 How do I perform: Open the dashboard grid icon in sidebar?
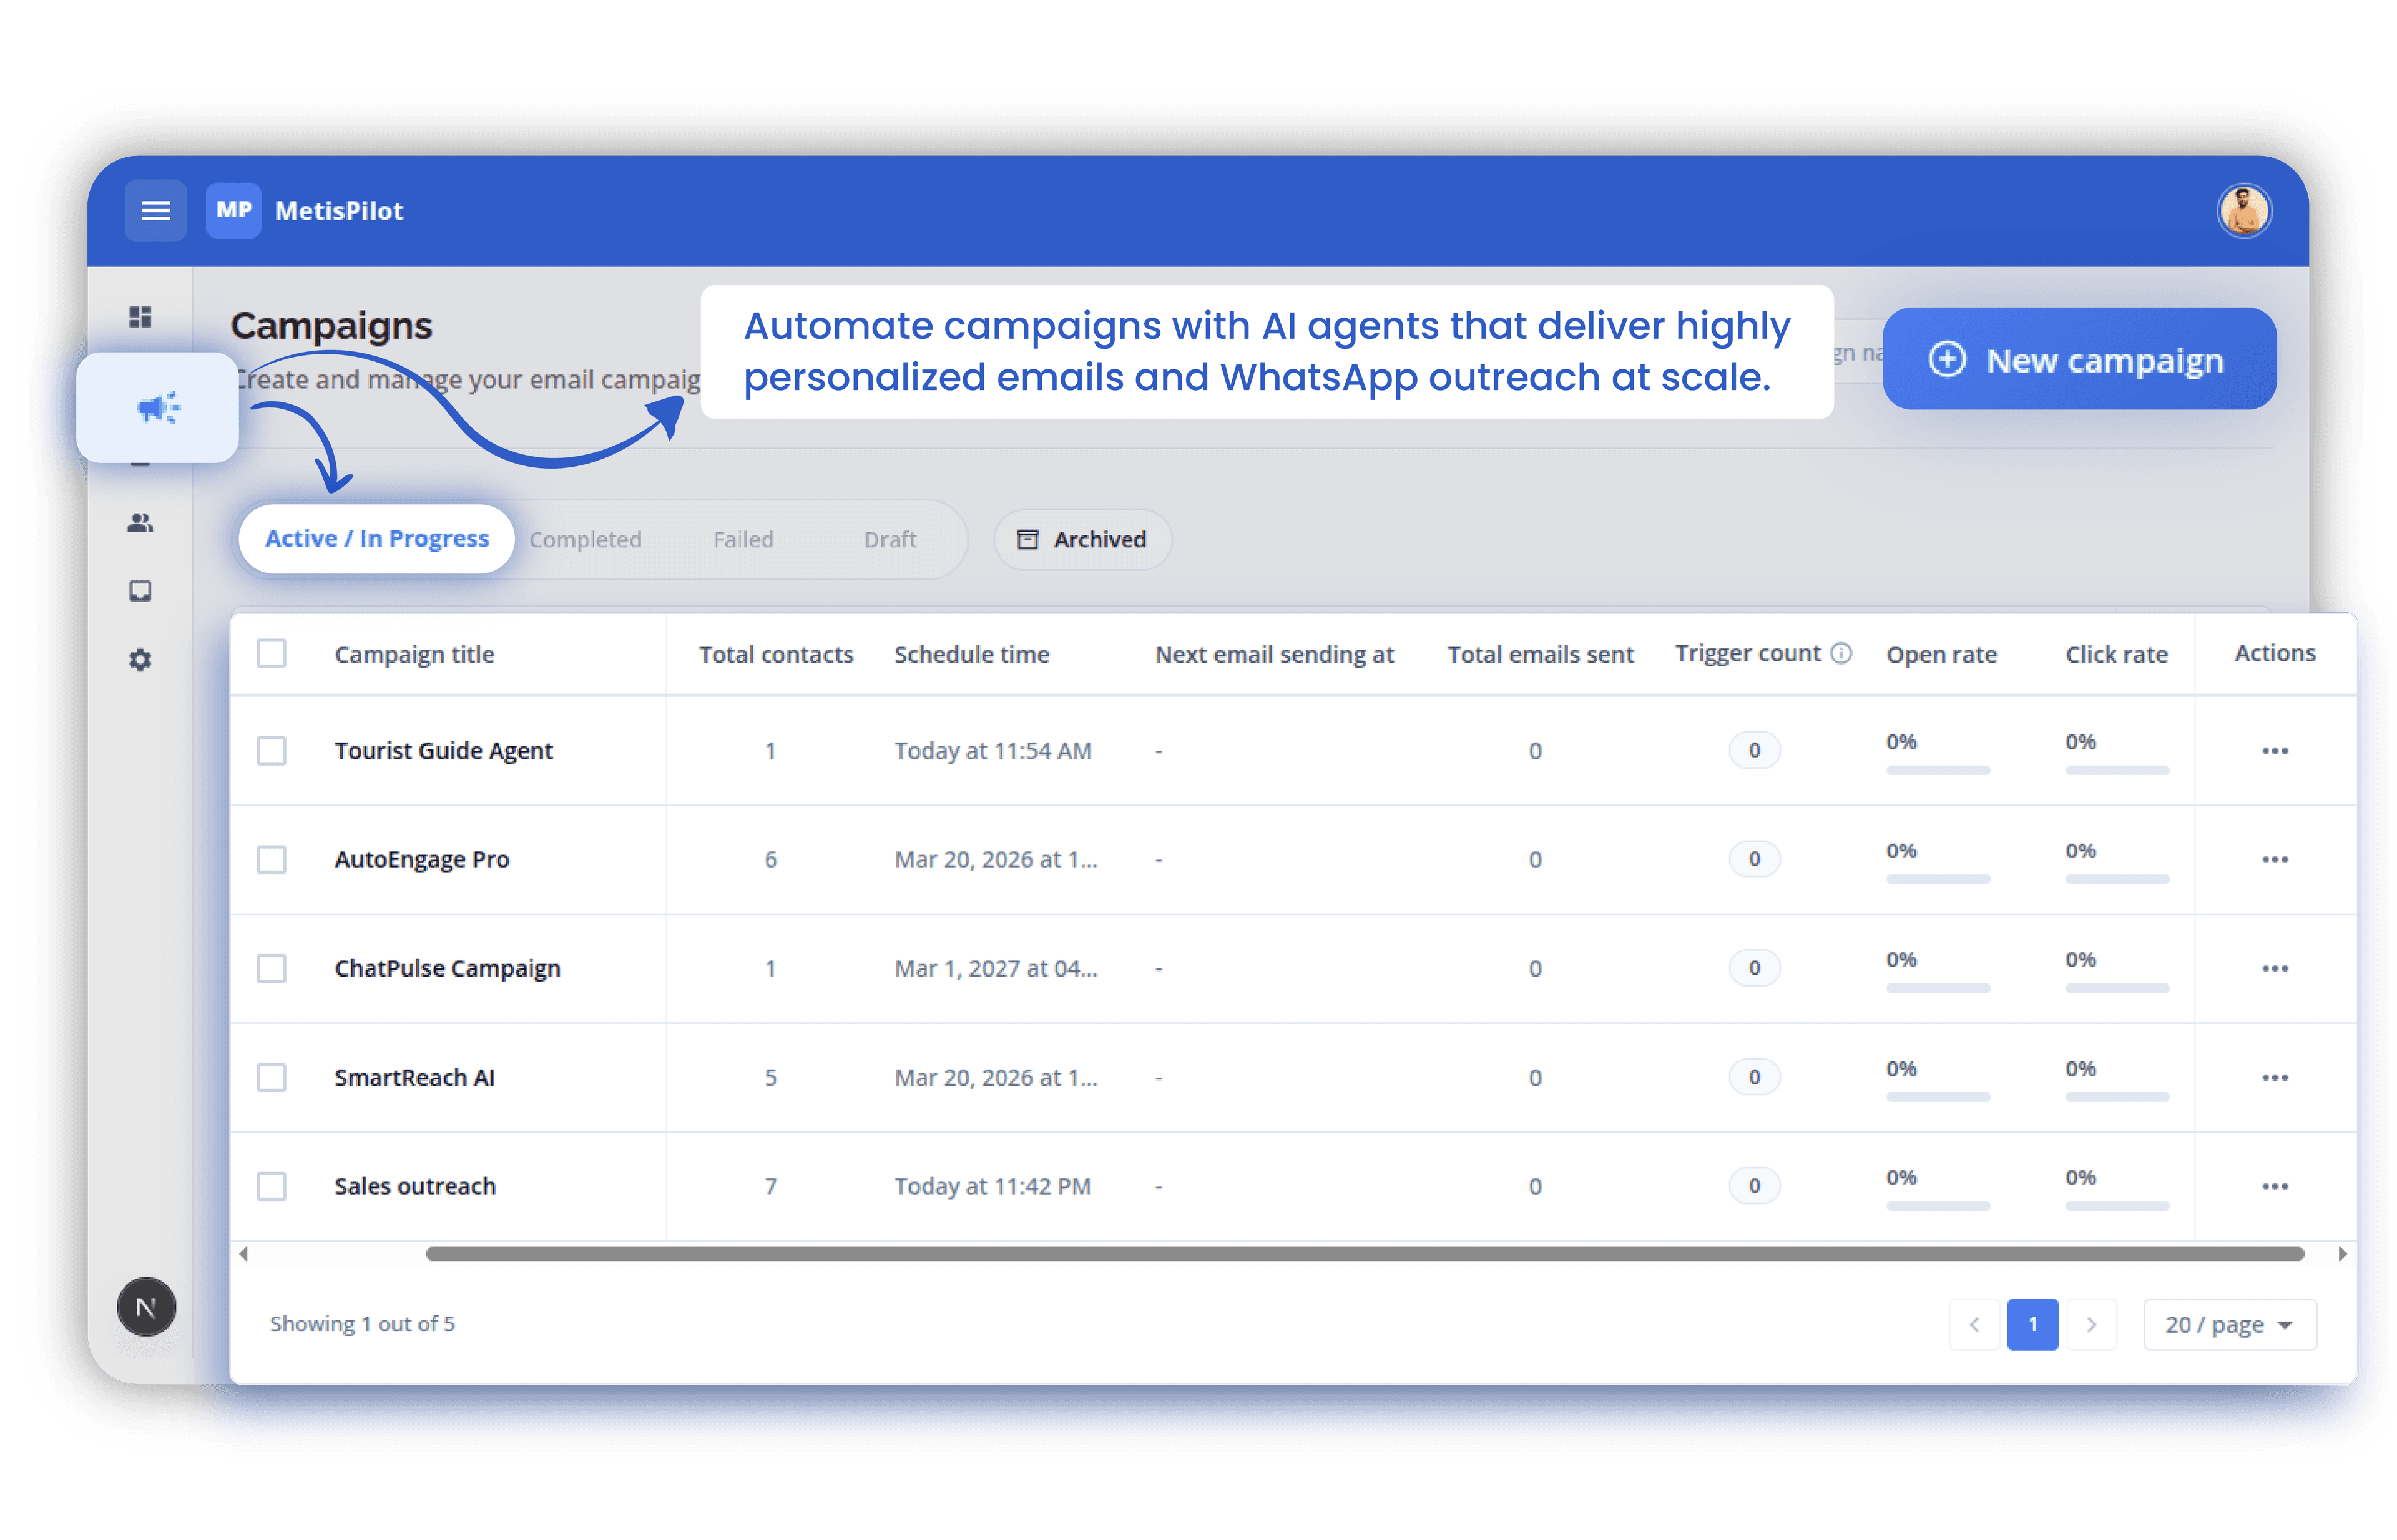pyautogui.click(x=140, y=317)
